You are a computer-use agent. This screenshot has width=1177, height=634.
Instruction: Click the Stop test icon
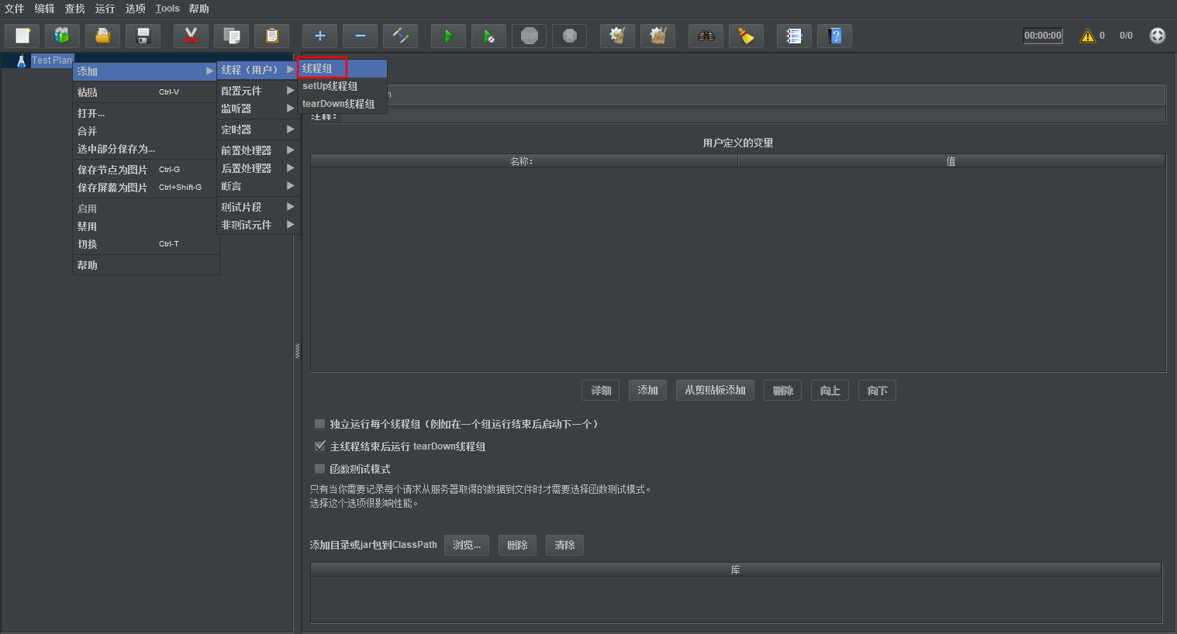pyautogui.click(x=529, y=36)
